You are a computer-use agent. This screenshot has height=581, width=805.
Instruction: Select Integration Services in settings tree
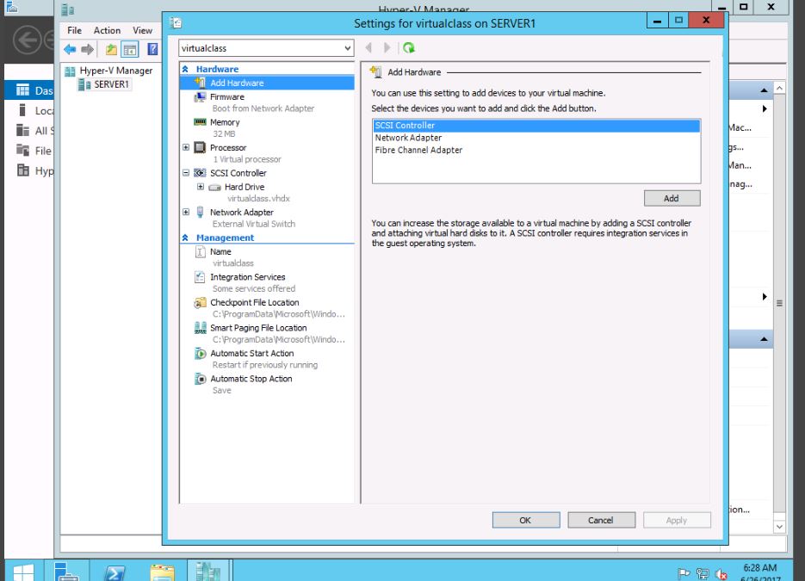point(247,277)
